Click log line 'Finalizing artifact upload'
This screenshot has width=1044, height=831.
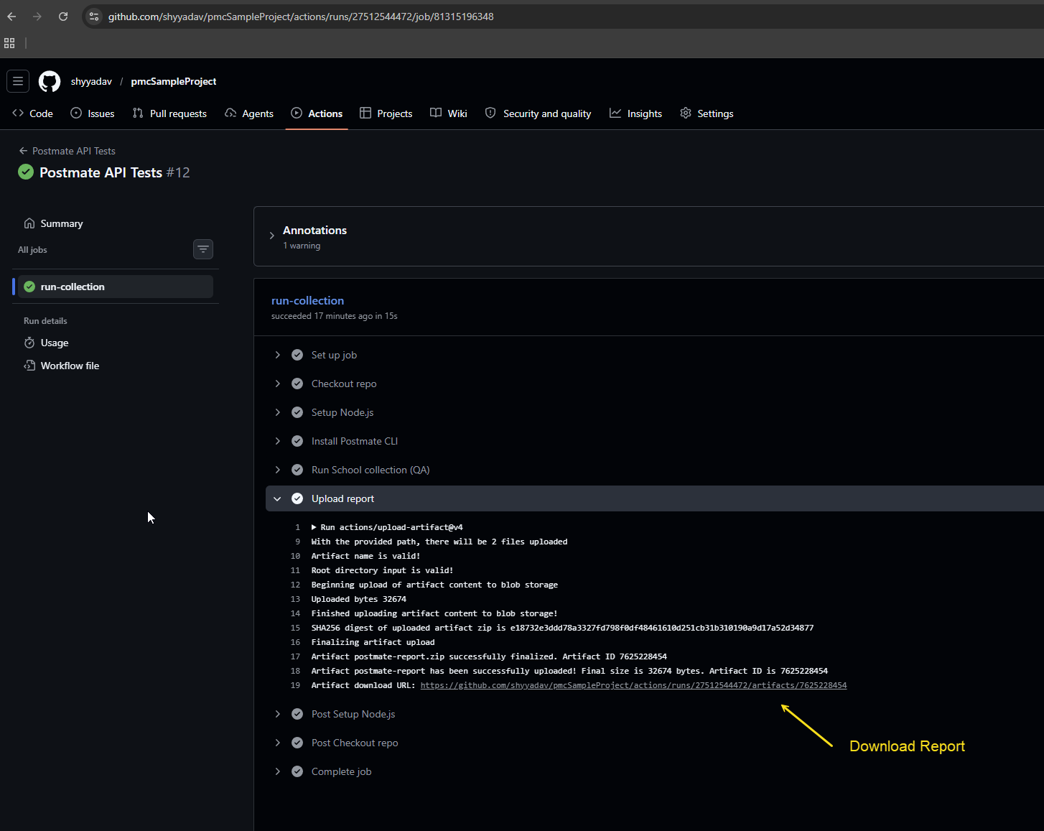coord(373,642)
